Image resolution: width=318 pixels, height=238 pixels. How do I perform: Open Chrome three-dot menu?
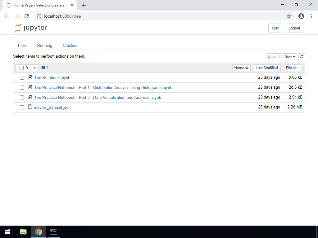(311, 16)
